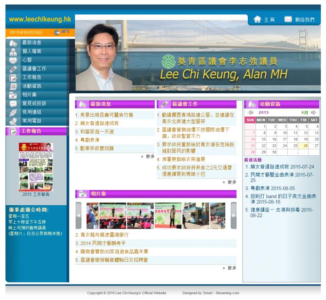Viewport: 326px width, 300px height.
Task: Click the 最新消息 sidebar icon
Action: [13, 43]
